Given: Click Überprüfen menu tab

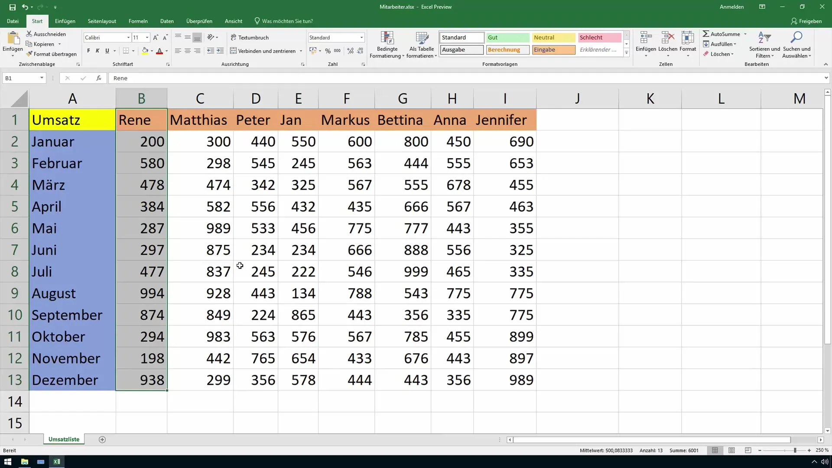Looking at the screenshot, I should (x=199, y=21).
